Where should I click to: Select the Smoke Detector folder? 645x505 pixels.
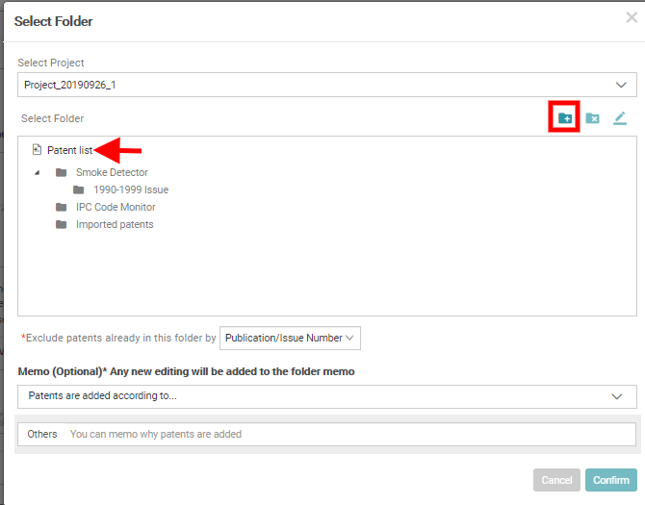[112, 172]
